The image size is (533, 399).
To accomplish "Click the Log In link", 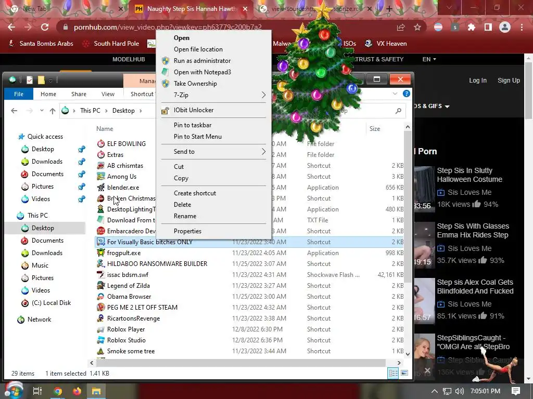I will 478,81.
